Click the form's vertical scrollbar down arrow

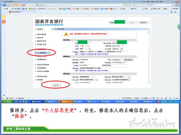149,82
